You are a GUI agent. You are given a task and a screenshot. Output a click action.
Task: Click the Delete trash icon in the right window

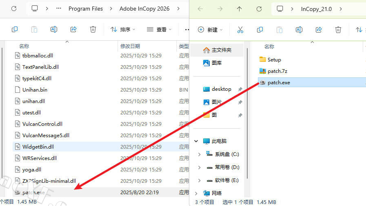[x=338, y=30]
